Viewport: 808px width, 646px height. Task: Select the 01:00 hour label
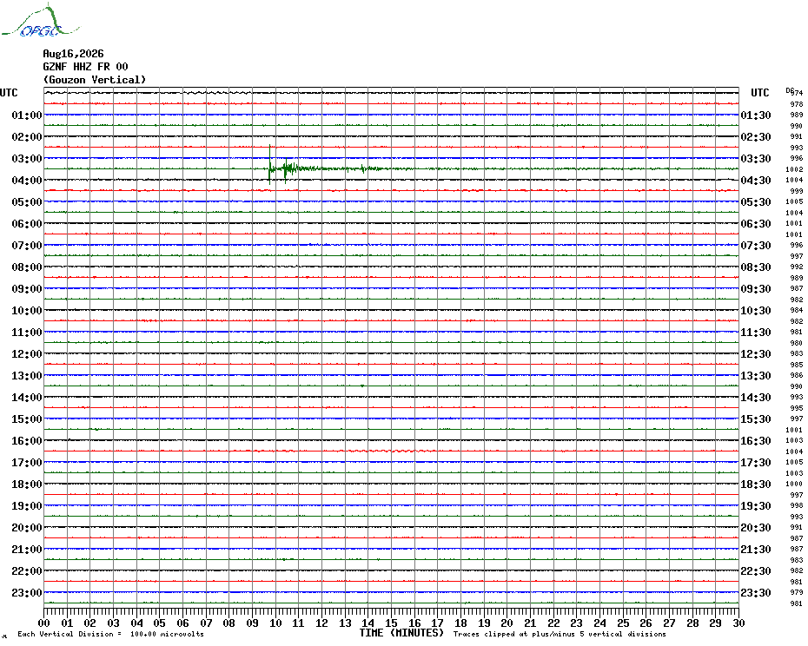click(27, 115)
